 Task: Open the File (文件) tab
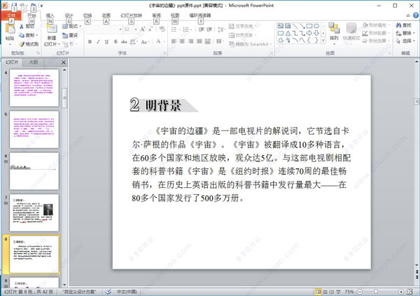point(11,15)
